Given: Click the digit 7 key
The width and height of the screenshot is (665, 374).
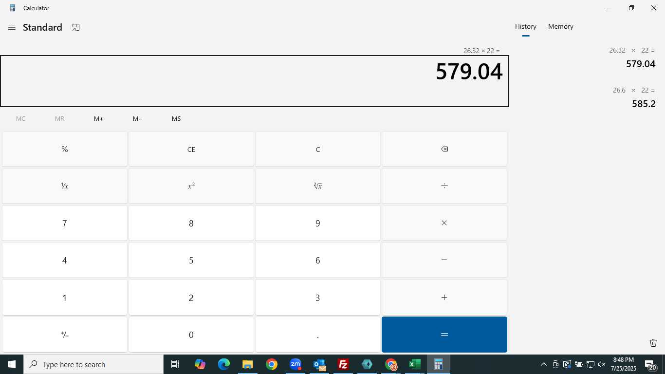Looking at the screenshot, I should point(65,223).
